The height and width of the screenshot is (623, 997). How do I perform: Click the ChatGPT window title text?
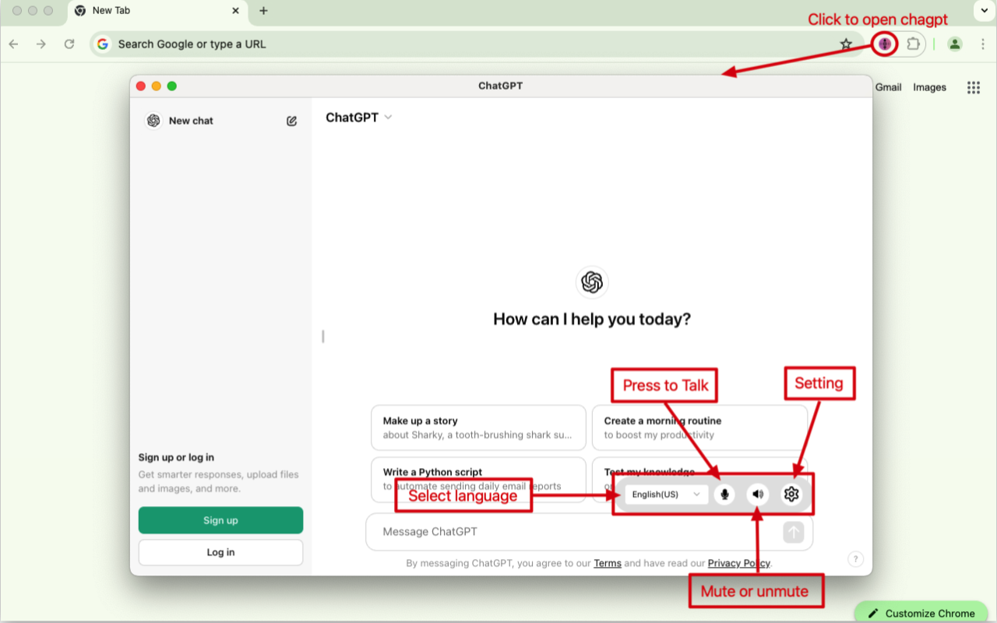tap(501, 86)
